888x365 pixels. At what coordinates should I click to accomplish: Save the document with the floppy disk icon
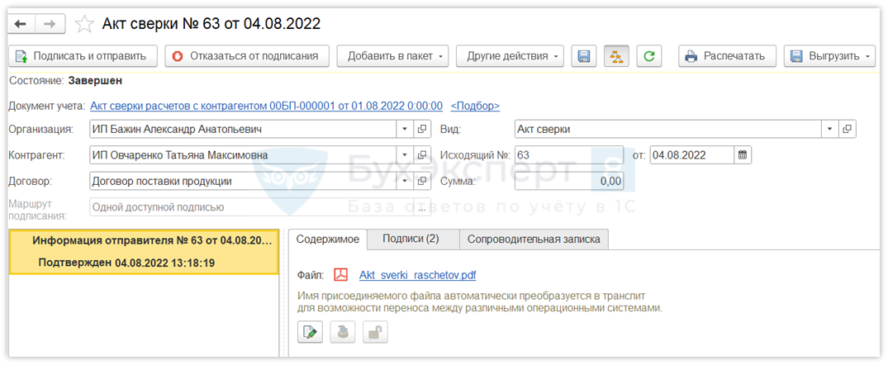coord(584,56)
